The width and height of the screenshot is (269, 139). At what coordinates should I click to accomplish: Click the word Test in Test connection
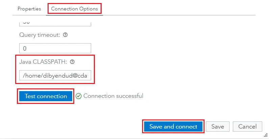30,96
